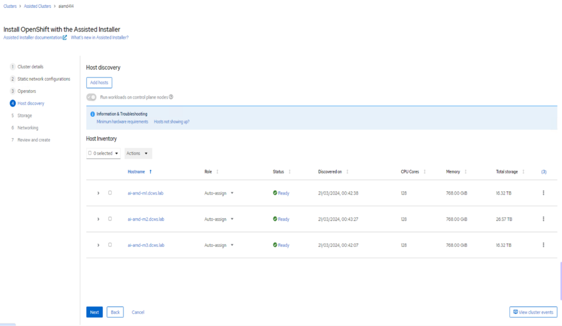Sort by CPU Cores sort icon
The image size is (562, 326).
tap(425, 172)
